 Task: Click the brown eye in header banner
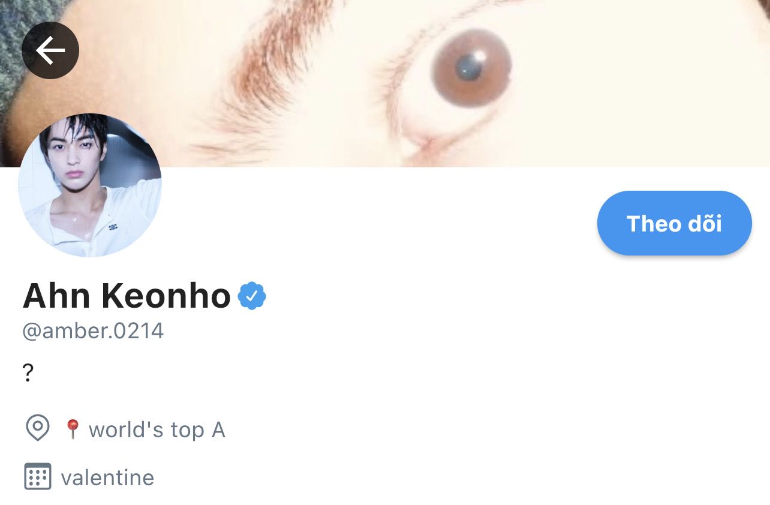coord(471,67)
